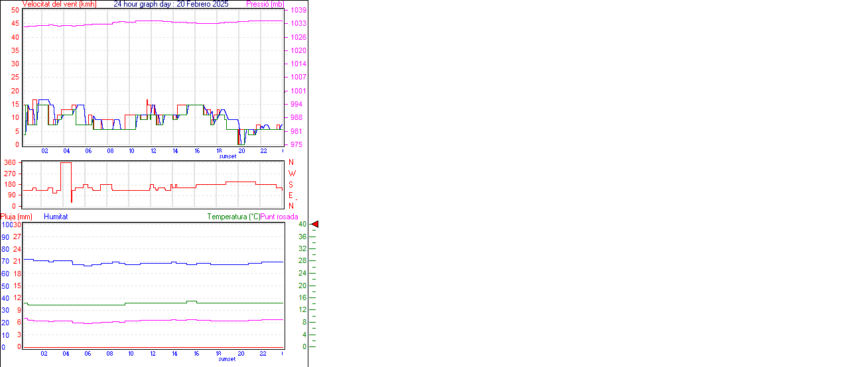Image resolution: width=849 pixels, height=367 pixels.
Task: Click the 975 pressure axis value
Action: pos(296,144)
